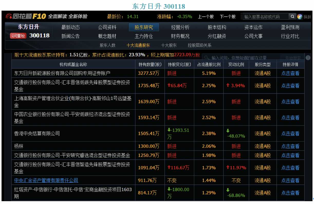Select the 股东人数 sub-tab
The width and height of the screenshot is (314, 204).
[x=107, y=45]
